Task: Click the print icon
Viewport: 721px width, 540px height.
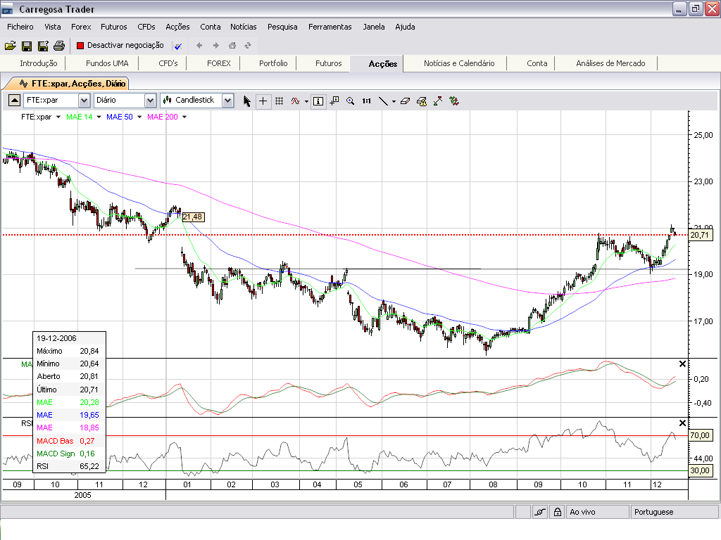Action: click(x=59, y=46)
